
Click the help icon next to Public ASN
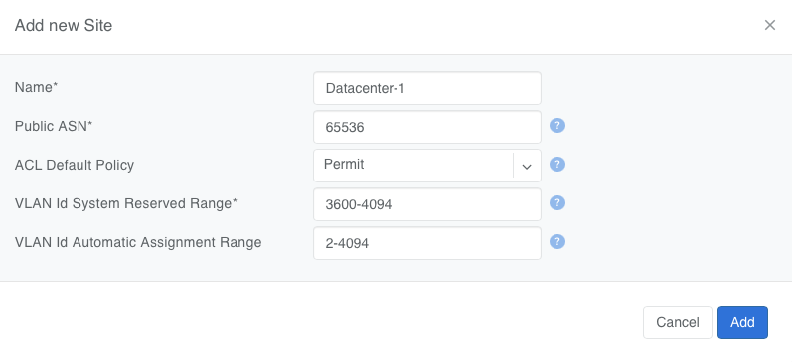(x=557, y=126)
